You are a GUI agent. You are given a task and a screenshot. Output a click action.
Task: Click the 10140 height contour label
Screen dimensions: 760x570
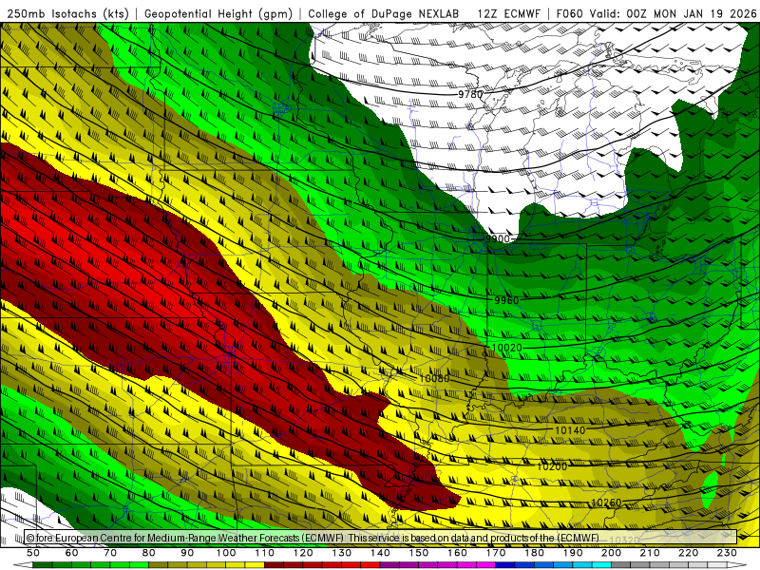click(x=570, y=430)
